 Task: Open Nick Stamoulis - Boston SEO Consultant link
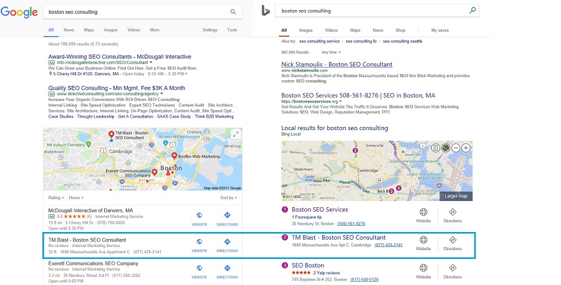click(337, 65)
